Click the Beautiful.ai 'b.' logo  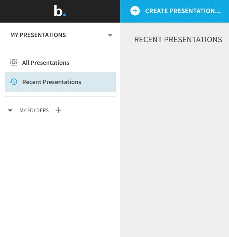60,11
